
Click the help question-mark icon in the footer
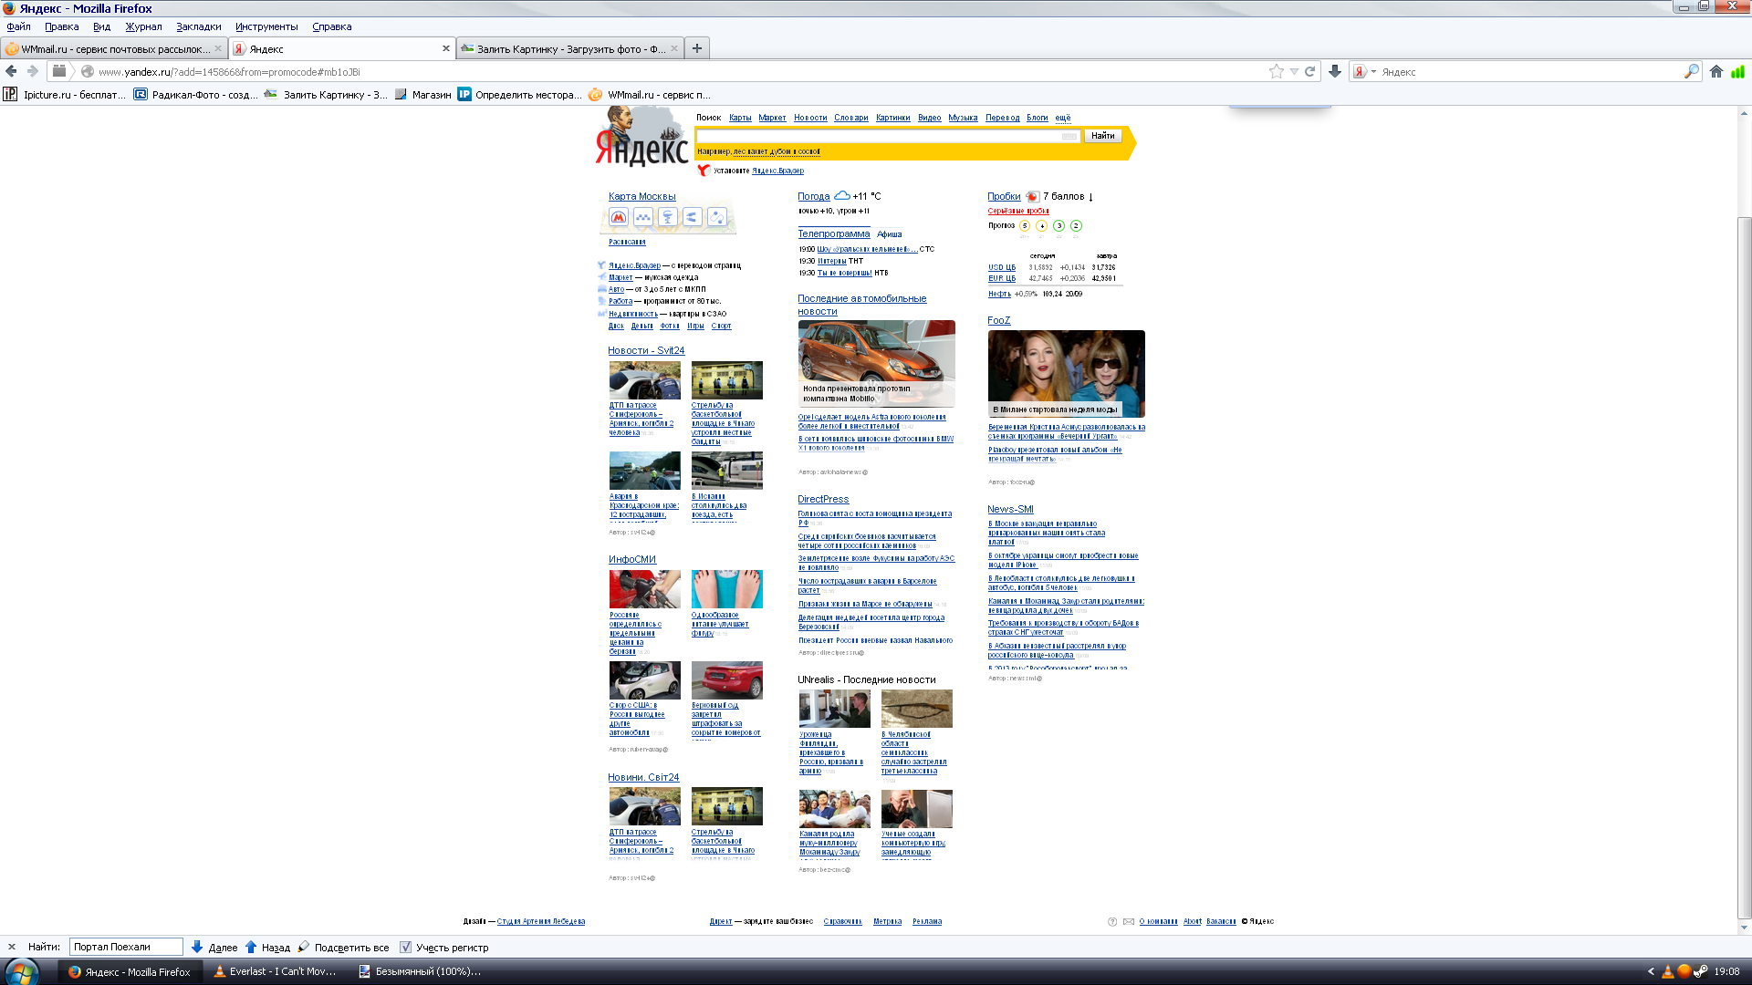coord(1112,921)
